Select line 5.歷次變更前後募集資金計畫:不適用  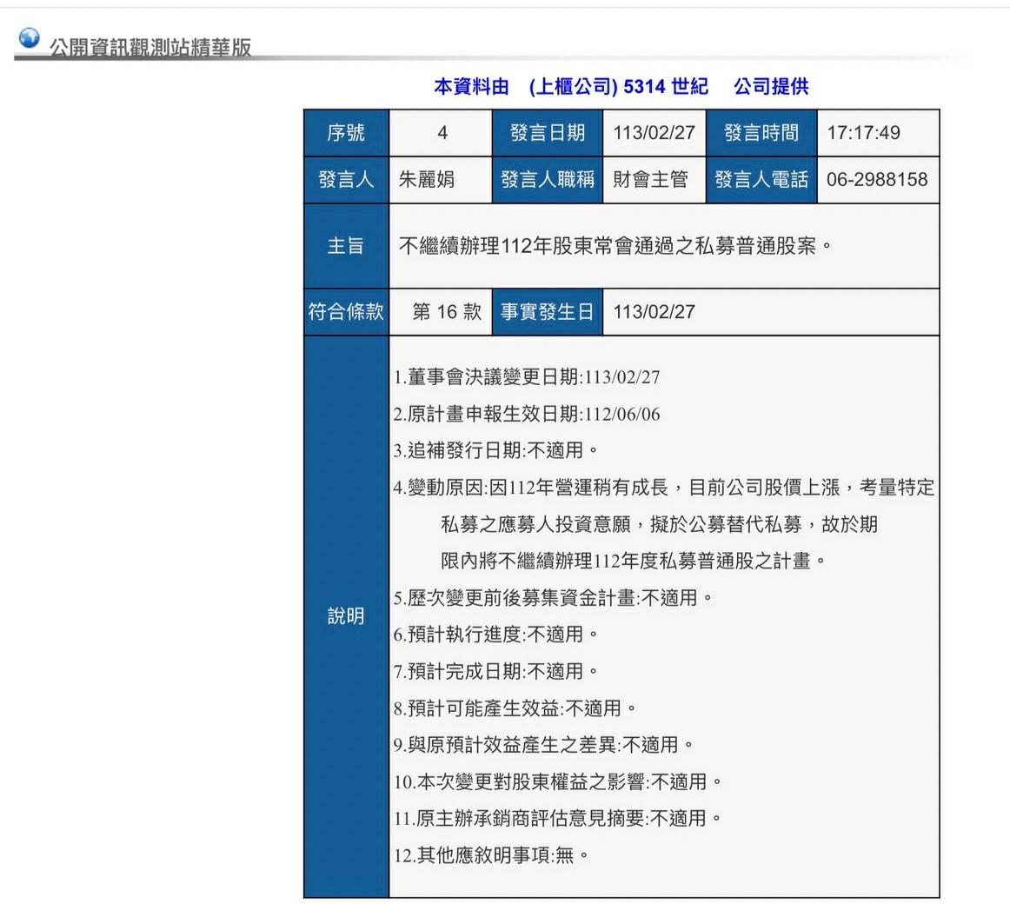[554, 598]
